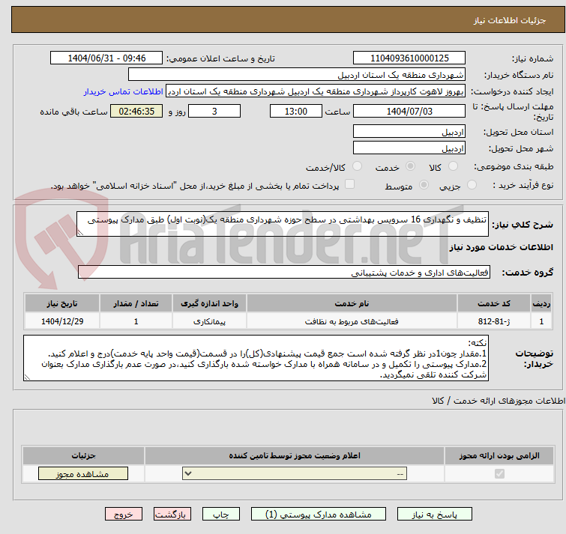Click the deadline time field 13:00
Image resolution: width=566 pixels, height=534 pixels.
tap(296, 111)
